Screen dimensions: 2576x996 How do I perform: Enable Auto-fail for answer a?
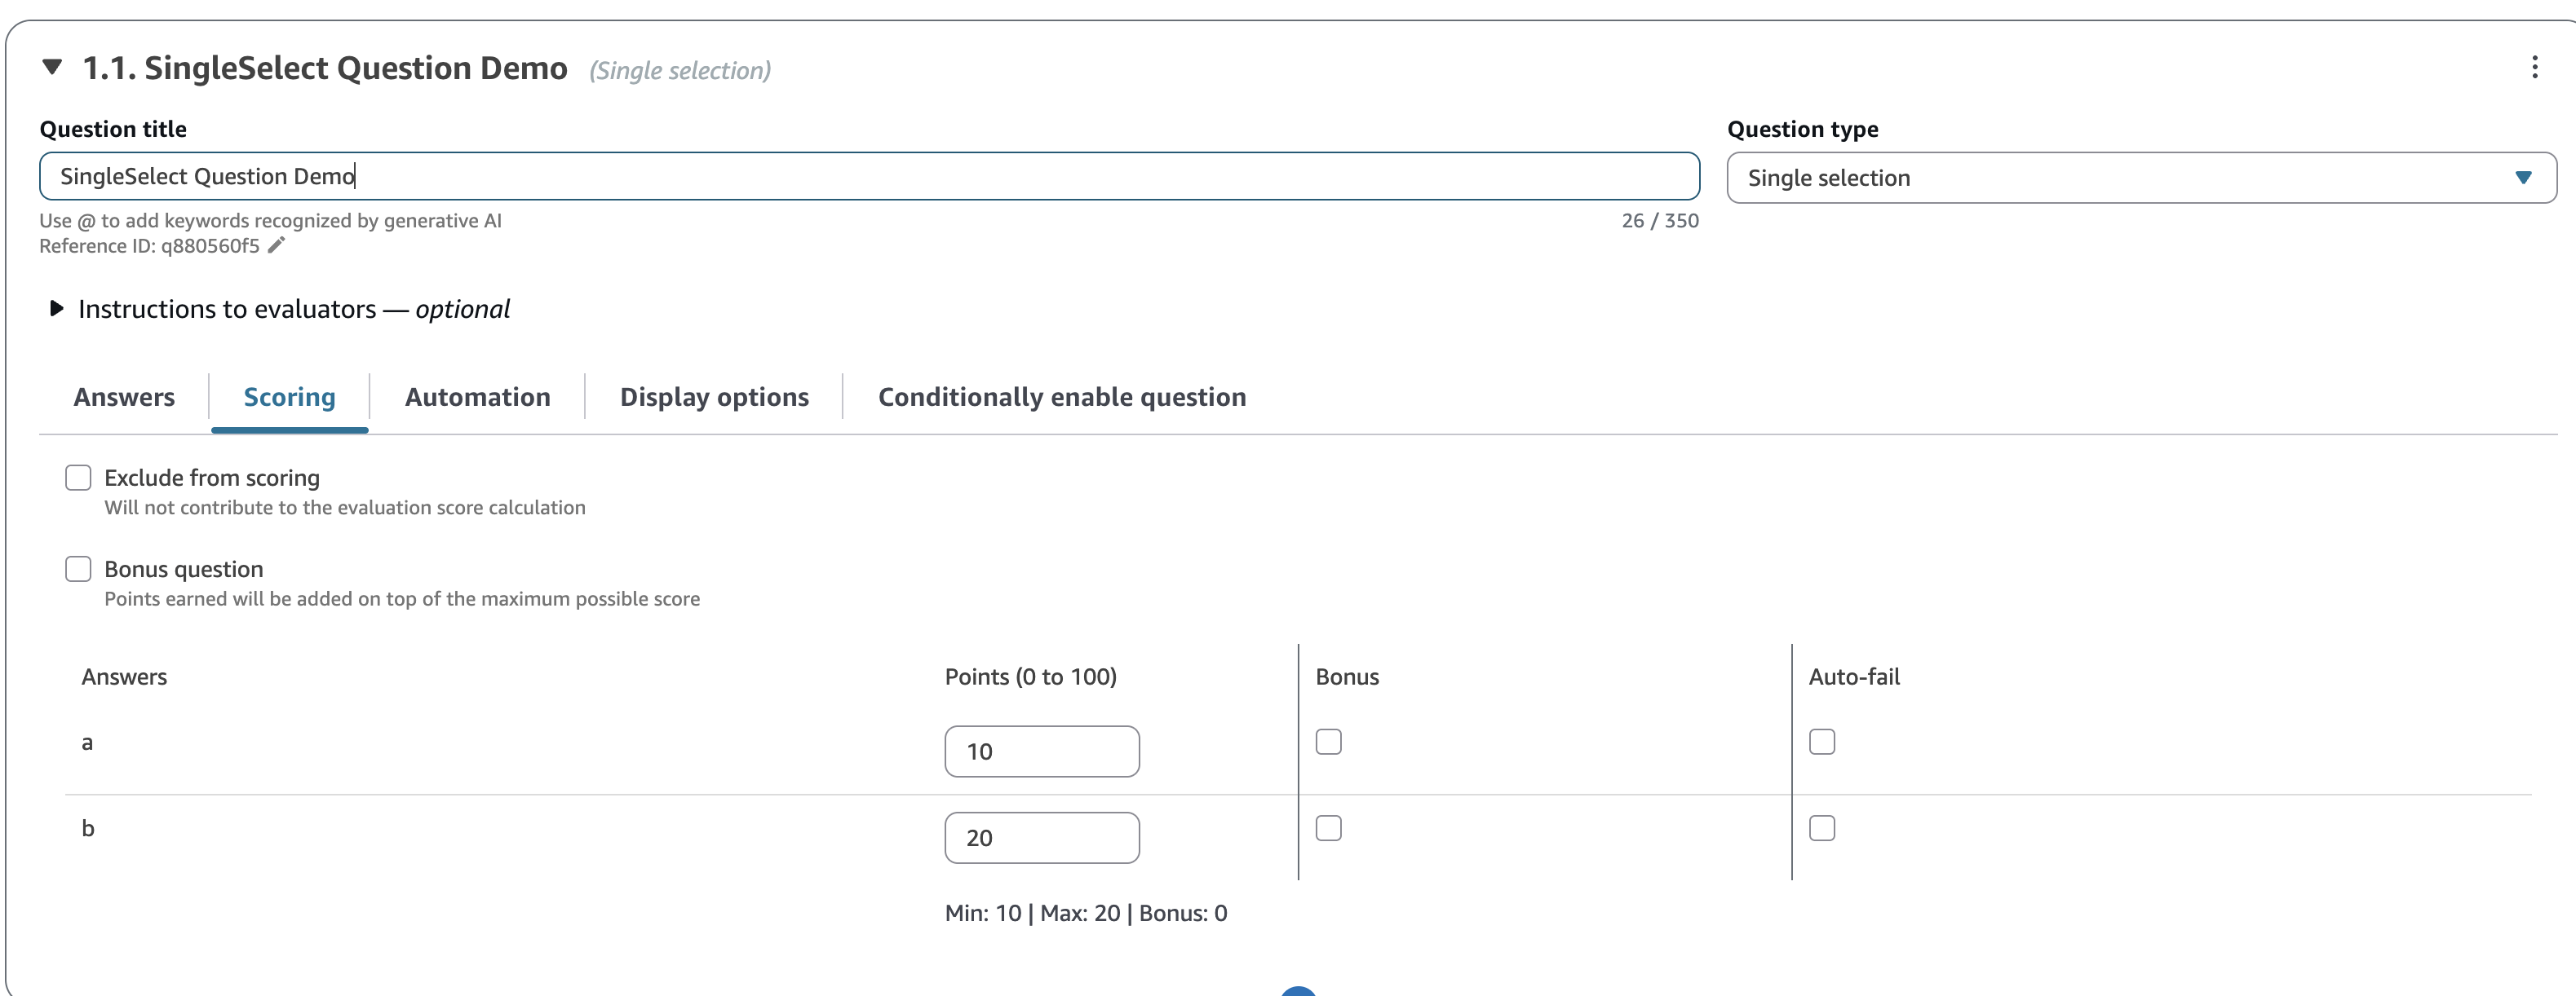click(1821, 741)
